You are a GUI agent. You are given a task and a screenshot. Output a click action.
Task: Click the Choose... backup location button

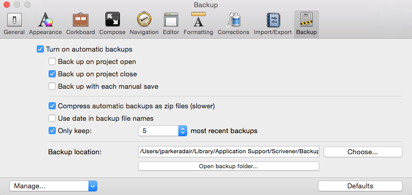point(362,152)
